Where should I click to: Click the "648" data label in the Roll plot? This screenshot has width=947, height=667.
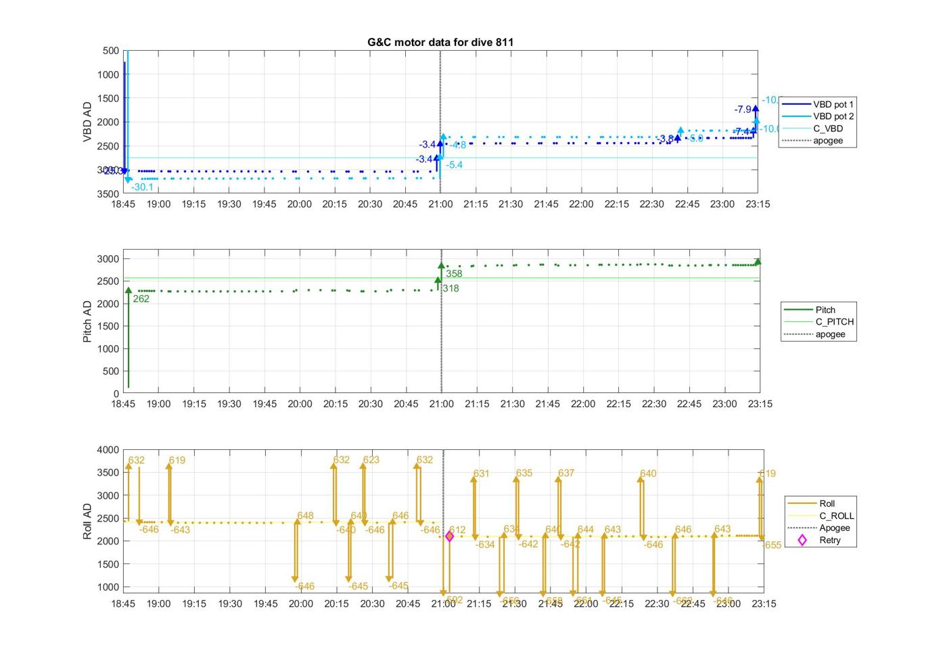[305, 516]
